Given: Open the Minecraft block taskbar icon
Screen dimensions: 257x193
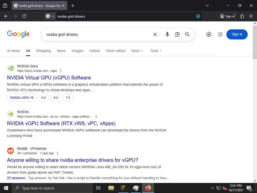Looking at the screenshot, I should click(x=123, y=188).
